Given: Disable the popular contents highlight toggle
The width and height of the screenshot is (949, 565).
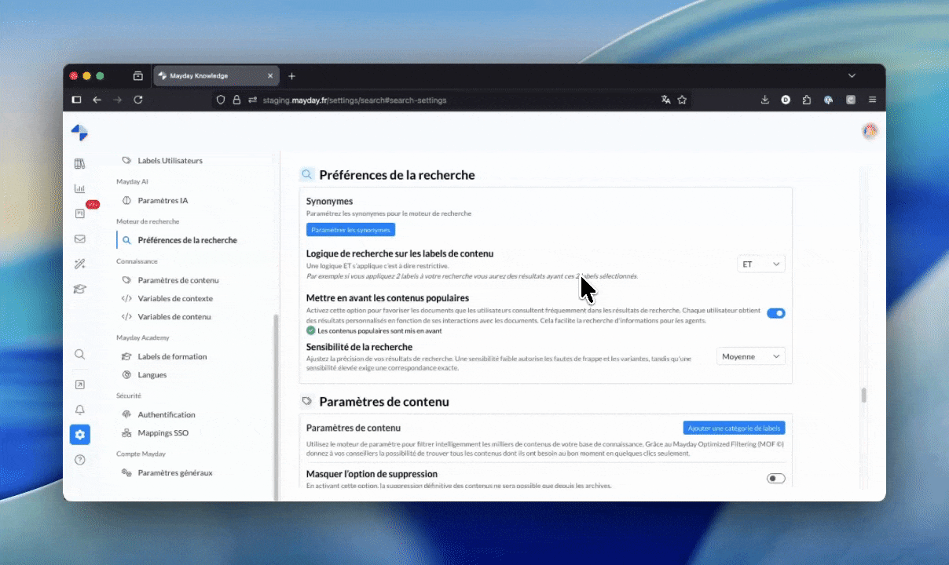Looking at the screenshot, I should coord(775,313).
